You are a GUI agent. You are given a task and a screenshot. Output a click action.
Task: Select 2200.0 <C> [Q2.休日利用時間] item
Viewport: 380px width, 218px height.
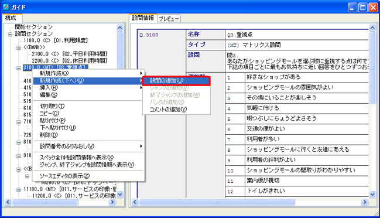69,60
